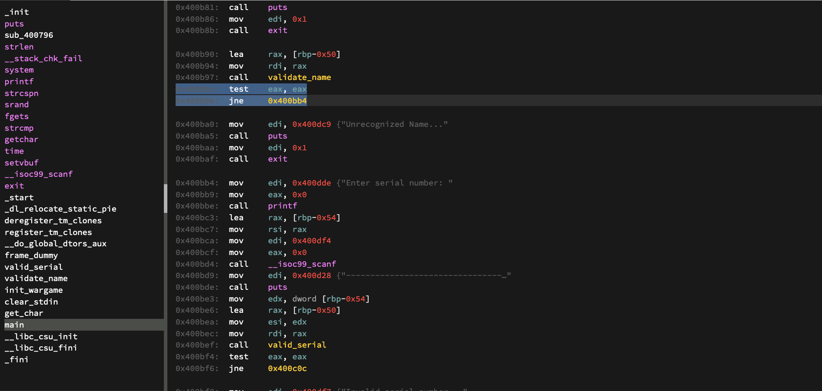
Task: Open the _fini function
Action: (x=17, y=360)
